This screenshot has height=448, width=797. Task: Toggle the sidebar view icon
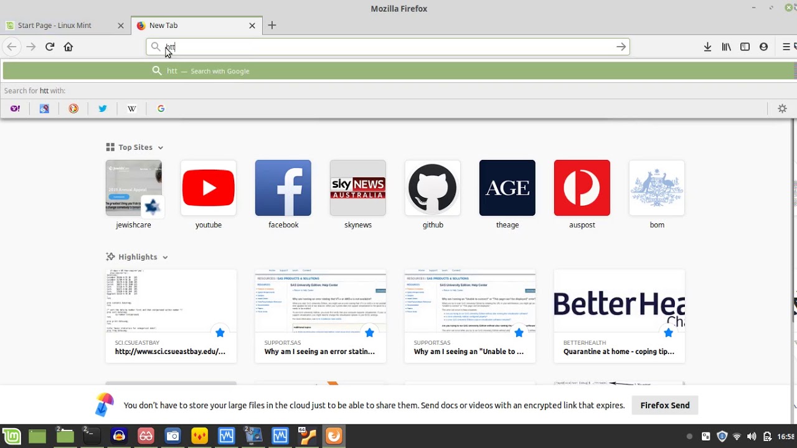tap(745, 47)
